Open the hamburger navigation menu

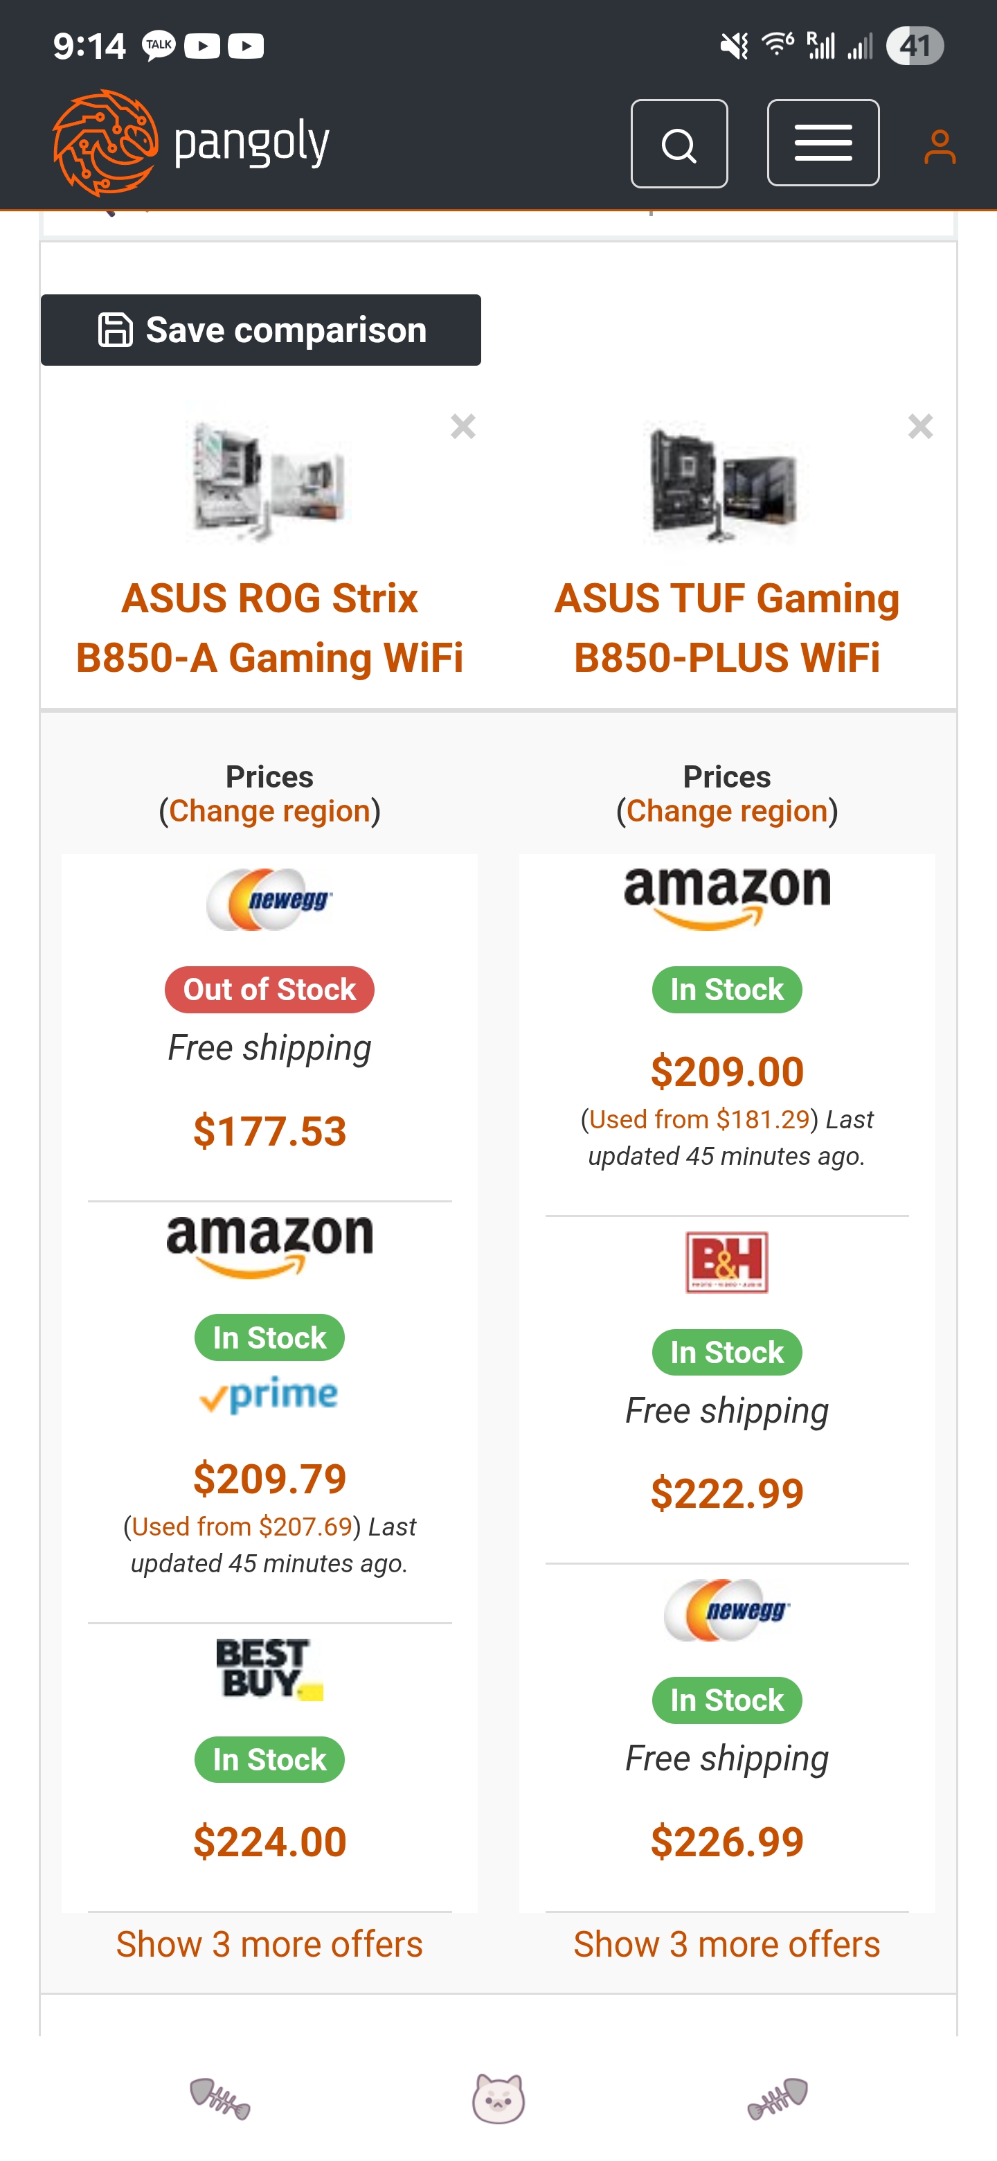coord(823,143)
